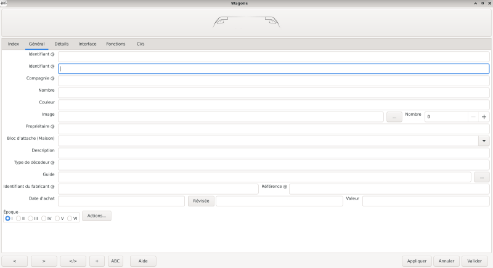Open the Fonctions tab
Image resolution: width=493 pixels, height=268 pixels.
point(116,44)
